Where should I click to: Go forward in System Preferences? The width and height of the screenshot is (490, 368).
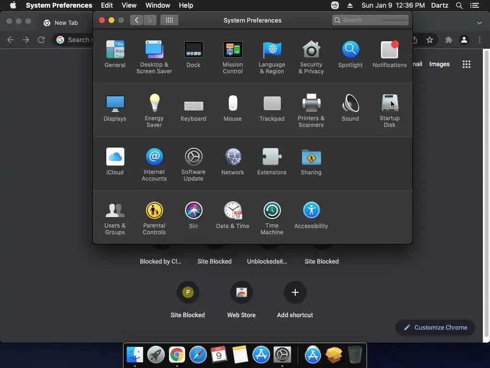coord(150,20)
